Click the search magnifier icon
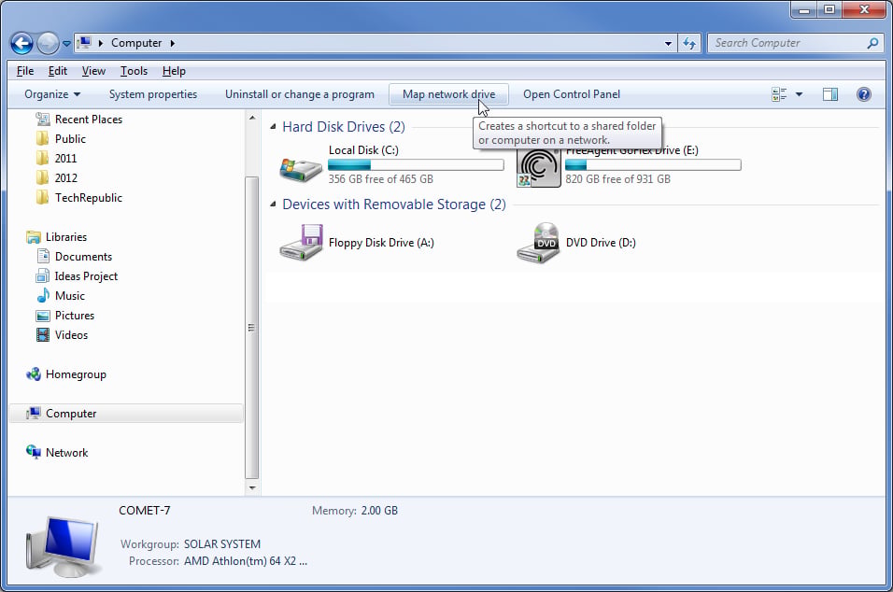 [872, 43]
